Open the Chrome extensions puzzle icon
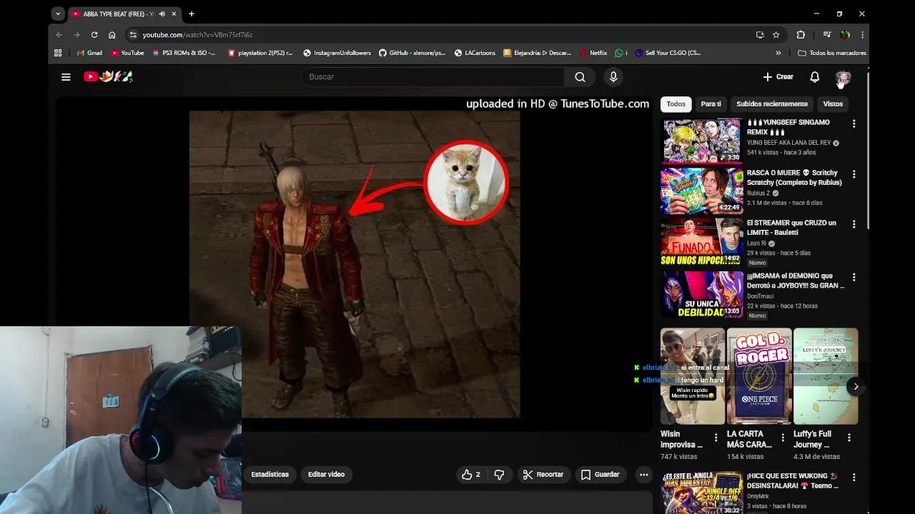Screen dimensions: 915x514 click(801, 35)
